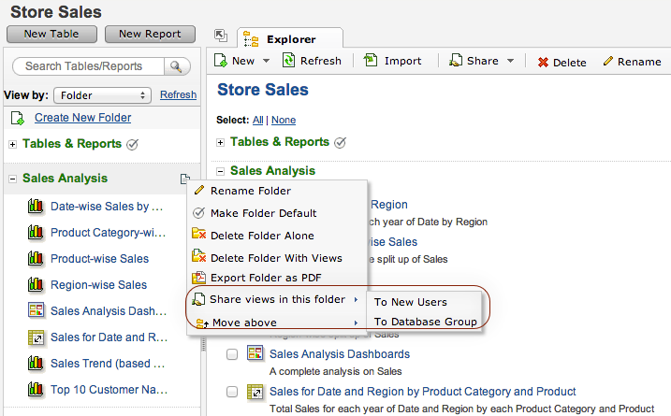Click the Create New Folder icon
Viewport: 671px width, 416px height.
click(x=17, y=118)
